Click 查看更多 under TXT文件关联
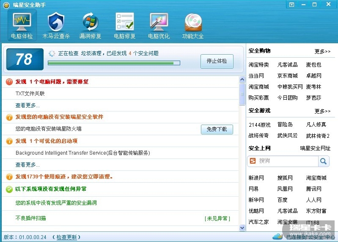 [27, 106]
